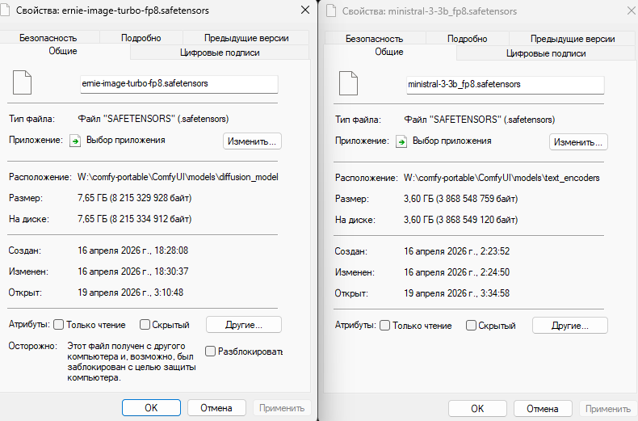
Task: Check the 'Разблокировать' checkbox
Action: pos(210,351)
